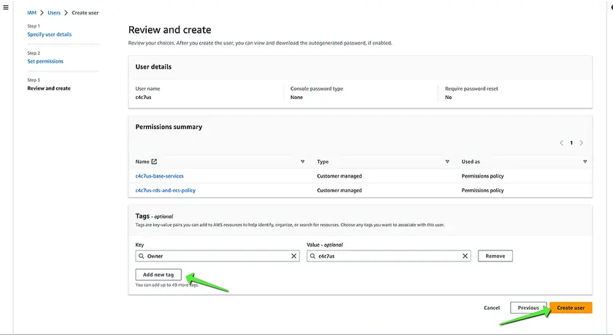Click the Name column header
Image resolution: width=613 pixels, height=335 pixels.
[x=142, y=162]
